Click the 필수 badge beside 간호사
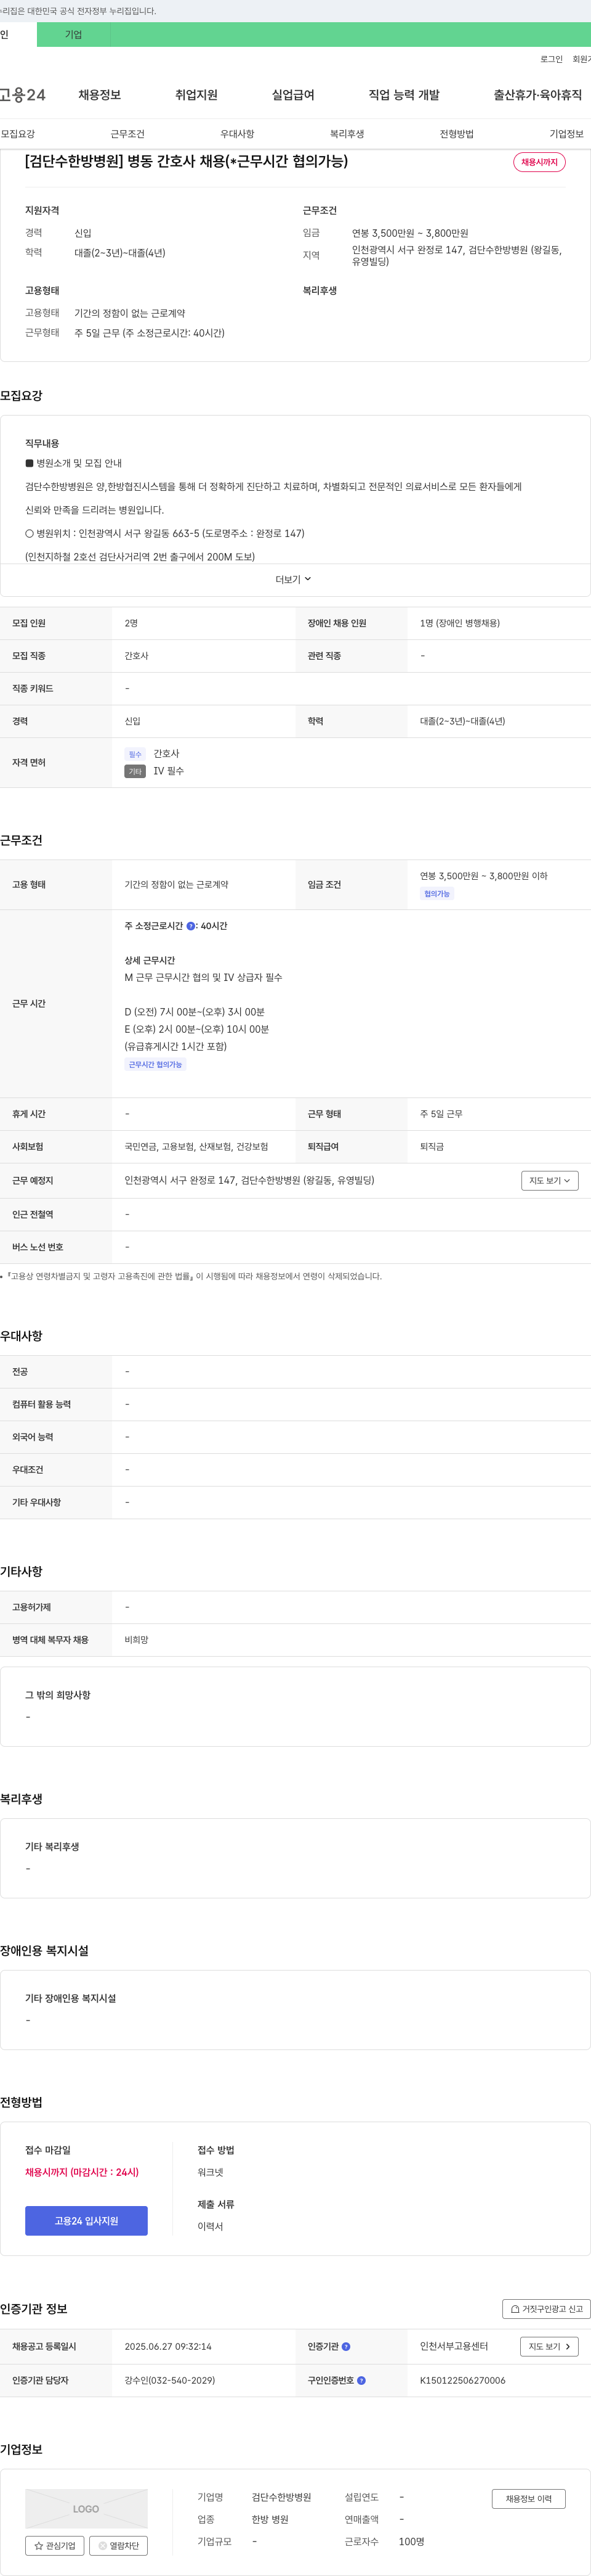The image size is (591, 2576). point(136,754)
